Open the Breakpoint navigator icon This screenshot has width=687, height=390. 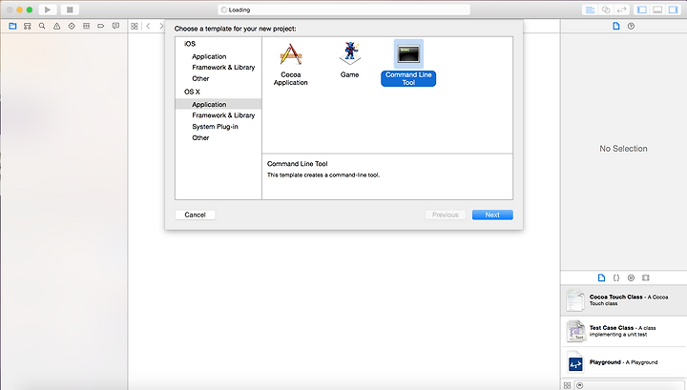coord(101,27)
